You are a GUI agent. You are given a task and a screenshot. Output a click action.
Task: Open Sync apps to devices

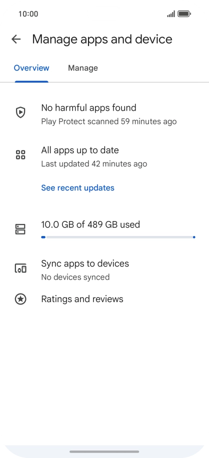pos(85,264)
